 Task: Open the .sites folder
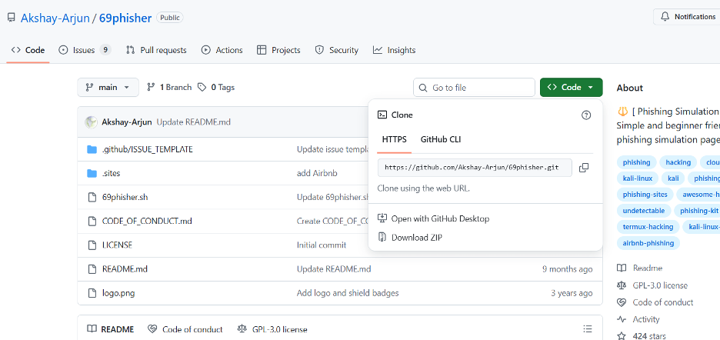(111, 173)
